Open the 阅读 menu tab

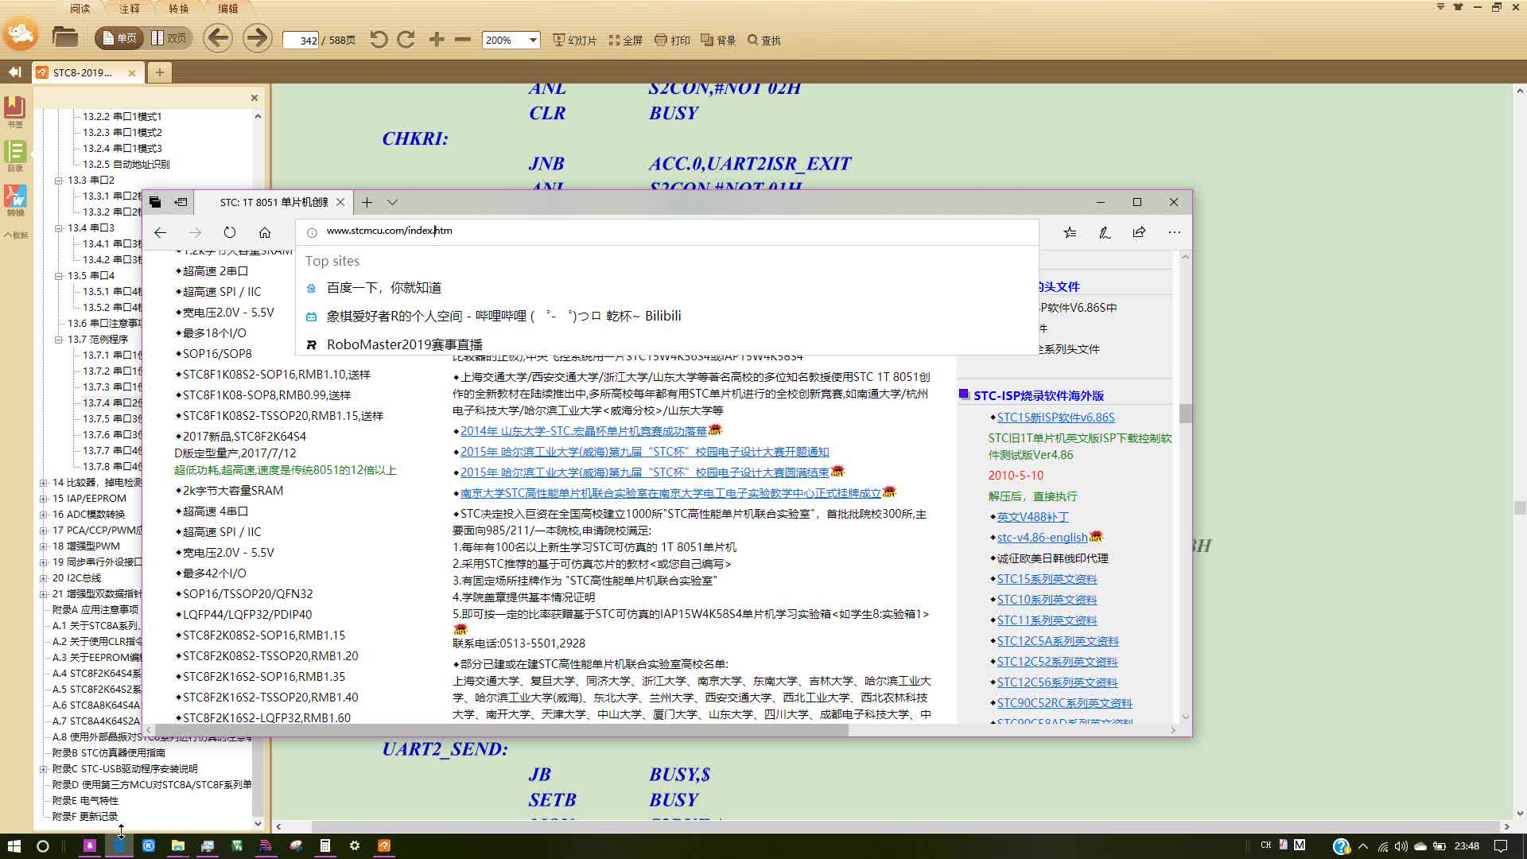click(80, 9)
